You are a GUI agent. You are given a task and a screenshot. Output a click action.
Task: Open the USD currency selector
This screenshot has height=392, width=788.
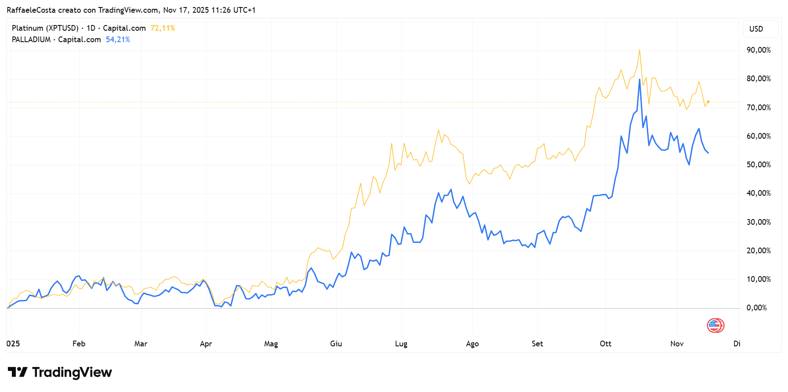point(760,29)
